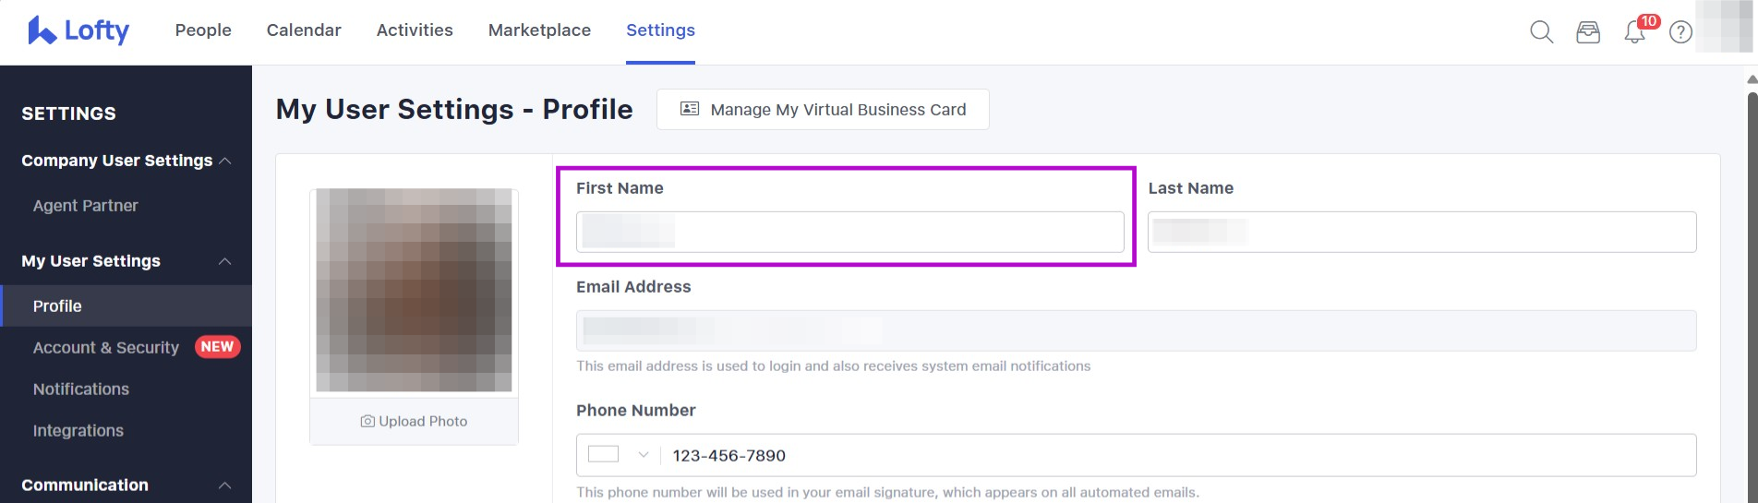
Task: Open the Activities tab
Action: point(415,30)
